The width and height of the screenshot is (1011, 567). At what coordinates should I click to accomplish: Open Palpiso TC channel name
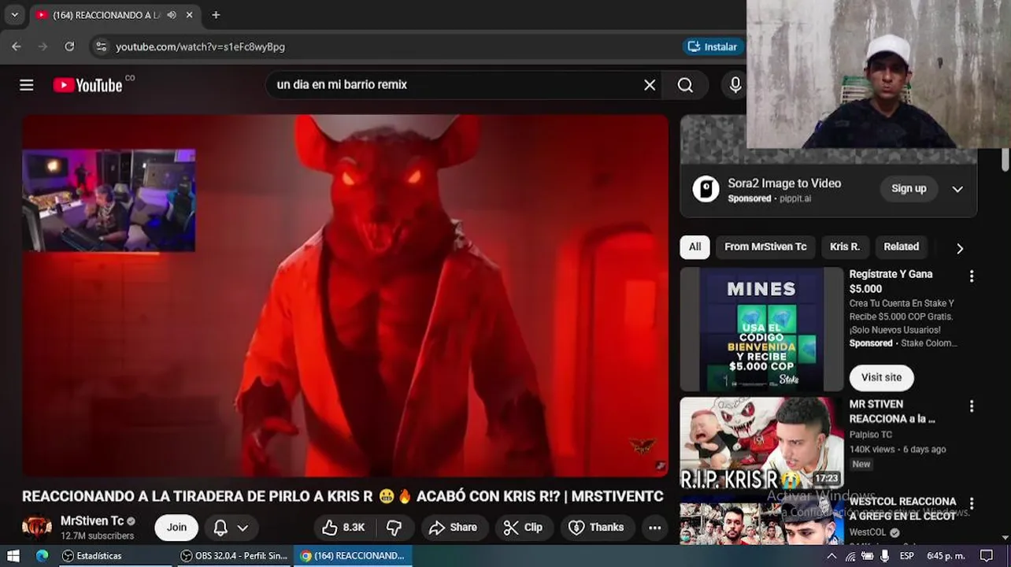click(x=870, y=435)
